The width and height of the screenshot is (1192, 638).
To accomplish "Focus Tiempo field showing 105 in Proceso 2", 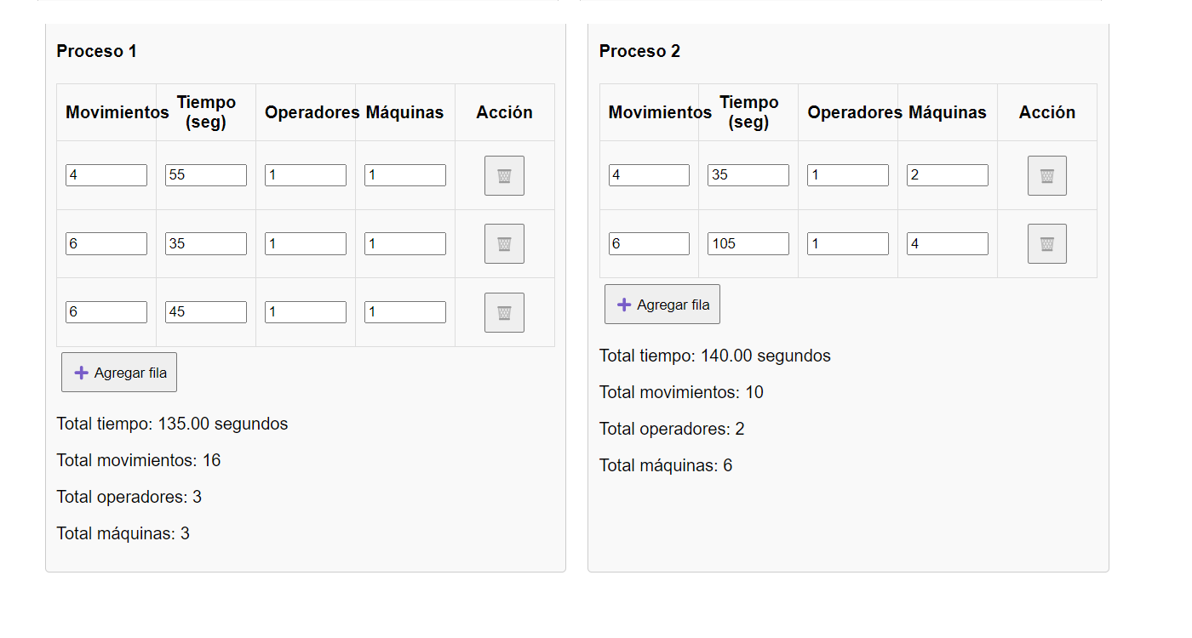I will click(x=748, y=244).
